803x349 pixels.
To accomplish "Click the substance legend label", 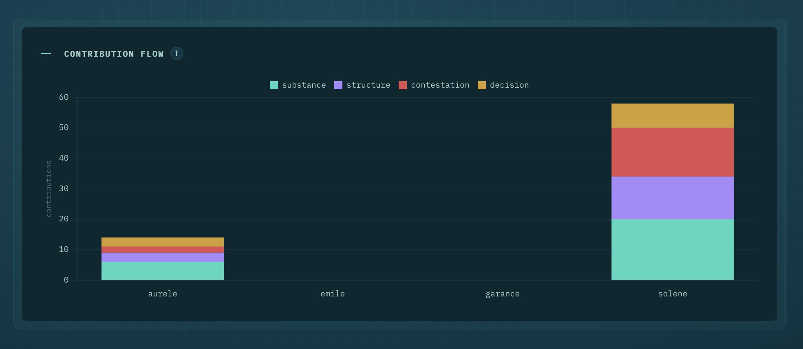I will point(304,85).
